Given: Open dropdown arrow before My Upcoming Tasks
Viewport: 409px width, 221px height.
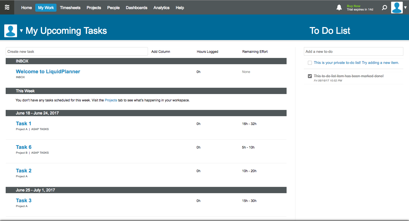Looking at the screenshot, I should tap(21, 31).
